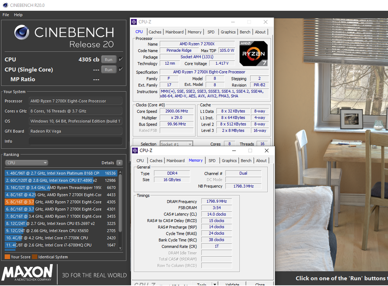Toggle the checkbox for CPU (Single Core) test
This screenshot has height=286, width=388.
(x=120, y=69)
